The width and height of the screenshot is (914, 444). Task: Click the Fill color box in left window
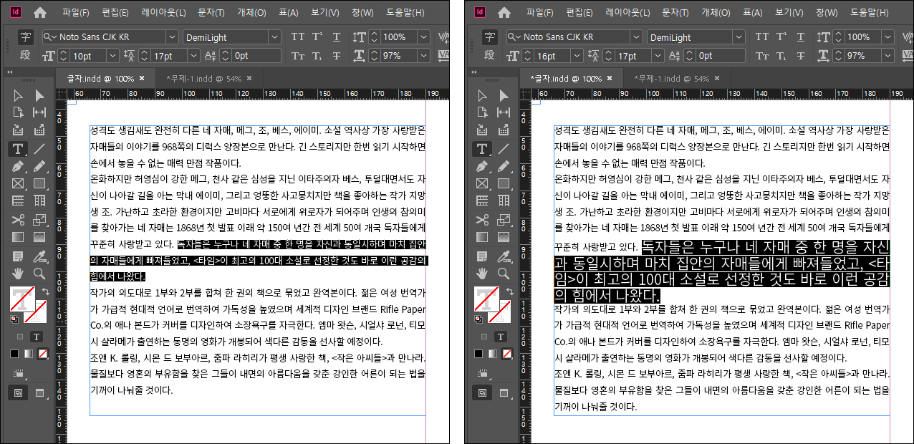pos(21,299)
